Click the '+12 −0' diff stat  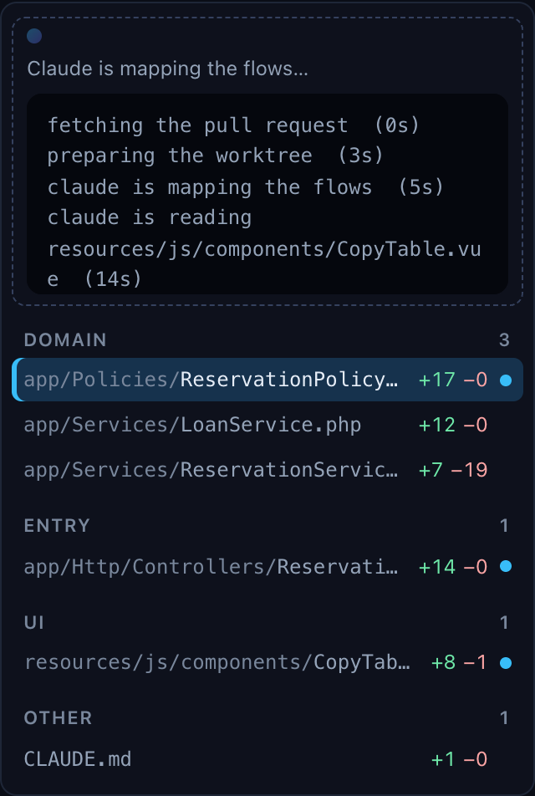coord(453,425)
